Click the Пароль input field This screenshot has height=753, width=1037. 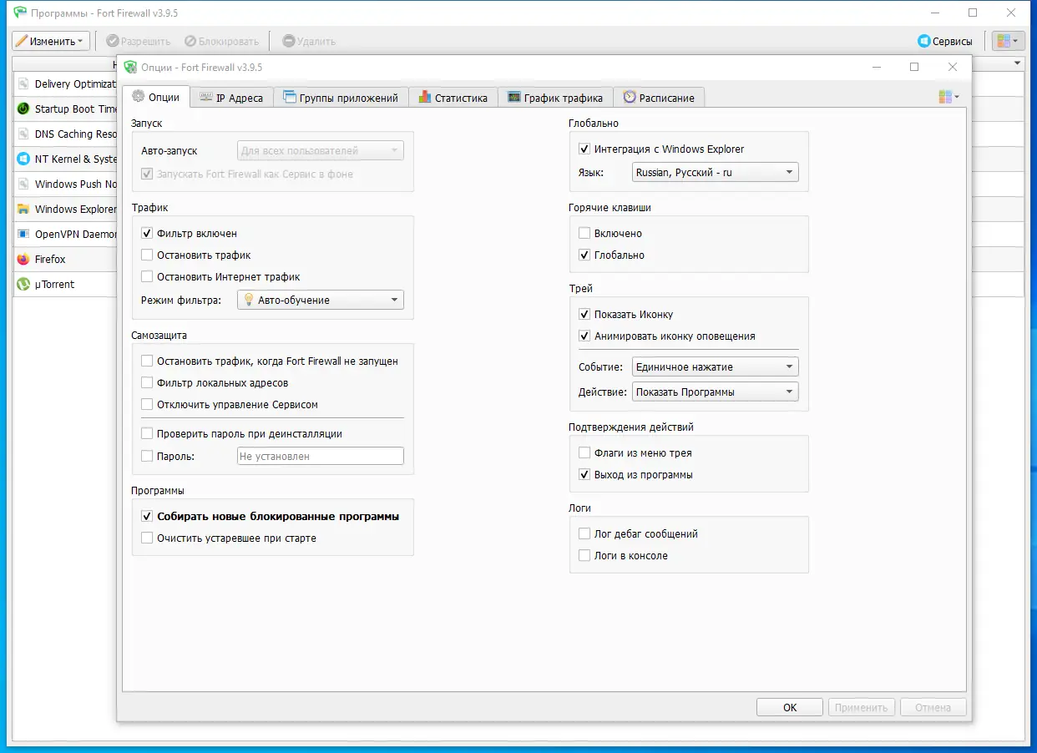320,457
